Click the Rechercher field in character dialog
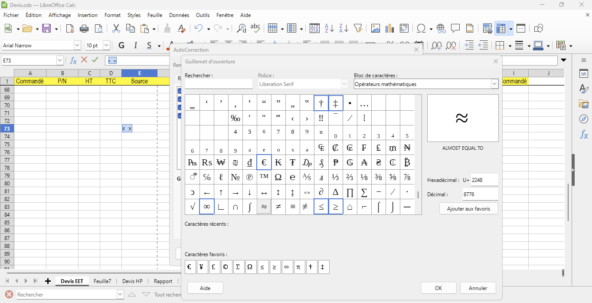This screenshot has width=592, height=303. [x=219, y=84]
